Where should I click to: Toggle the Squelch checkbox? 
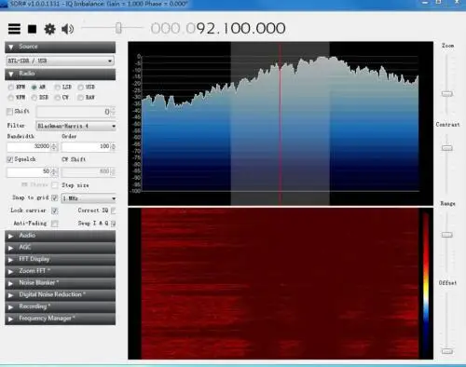pyautogui.click(x=10, y=159)
